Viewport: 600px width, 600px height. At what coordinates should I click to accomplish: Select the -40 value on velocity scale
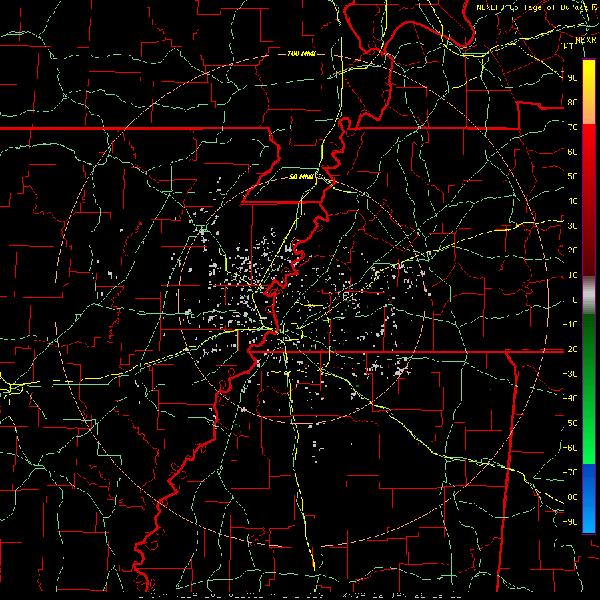(x=570, y=399)
